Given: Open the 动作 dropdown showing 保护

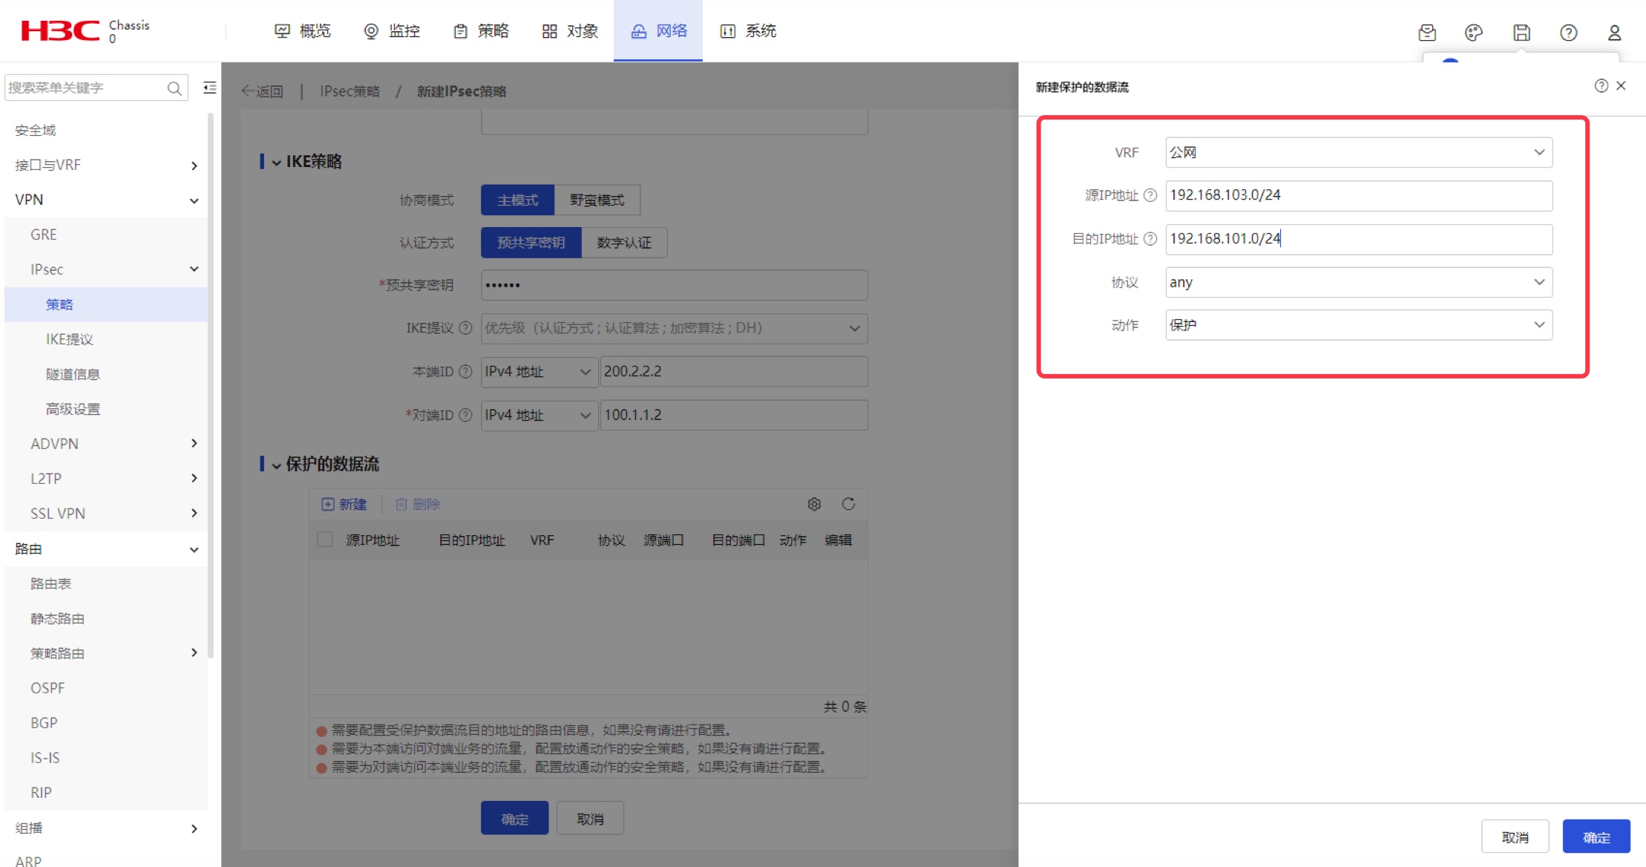Looking at the screenshot, I should (1358, 325).
